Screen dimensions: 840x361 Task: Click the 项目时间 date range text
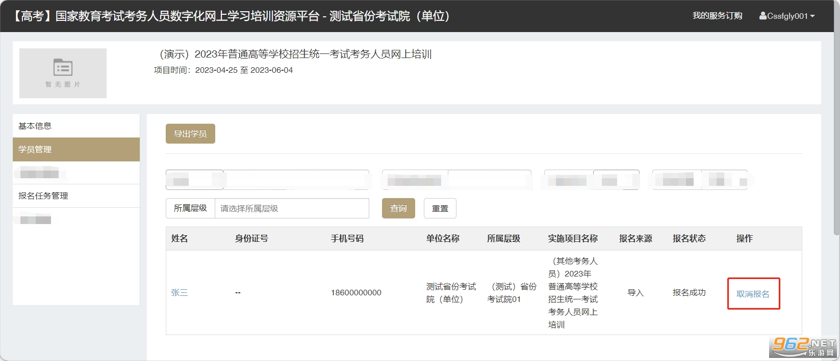223,70
